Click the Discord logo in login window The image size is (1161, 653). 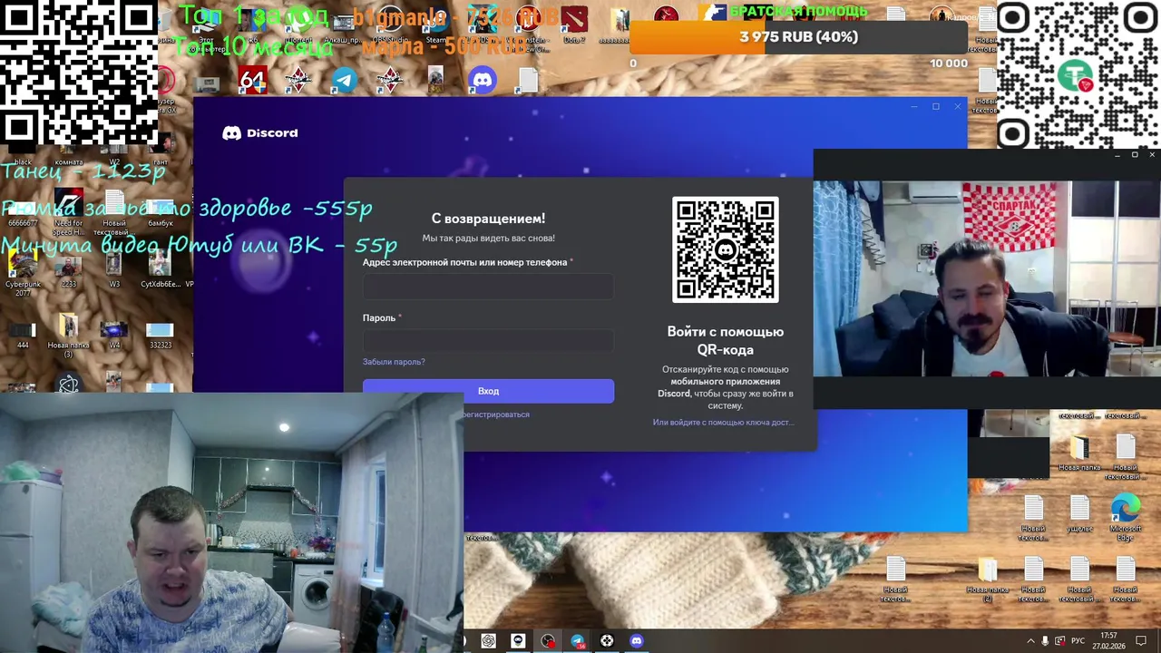click(260, 133)
